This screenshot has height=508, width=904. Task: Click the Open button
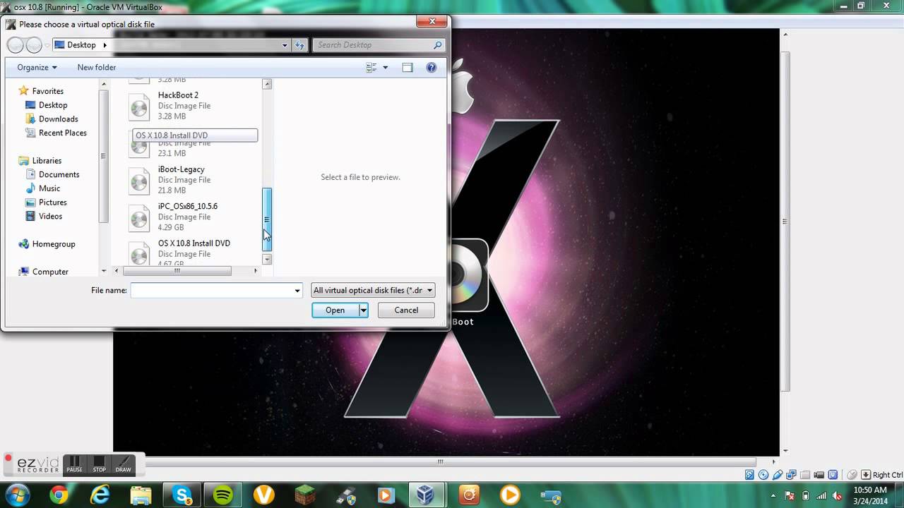335,310
